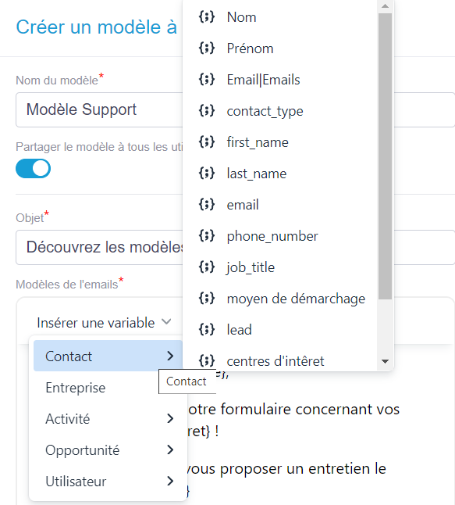
Task: Click the braces icon beside job_title
Action: click(x=207, y=267)
